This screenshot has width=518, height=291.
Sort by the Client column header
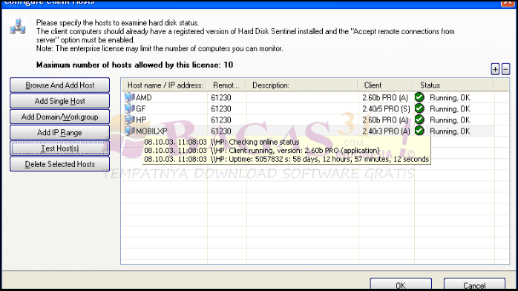tap(386, 85)
